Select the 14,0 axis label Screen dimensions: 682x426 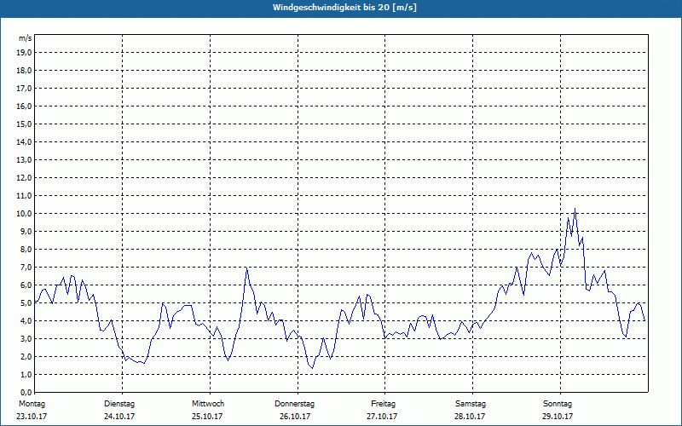24,141
